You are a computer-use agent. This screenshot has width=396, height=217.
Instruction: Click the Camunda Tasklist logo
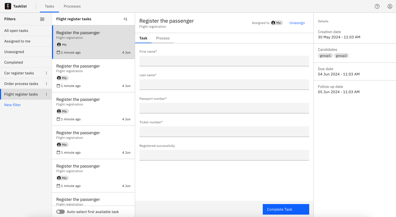pos(16,6)
